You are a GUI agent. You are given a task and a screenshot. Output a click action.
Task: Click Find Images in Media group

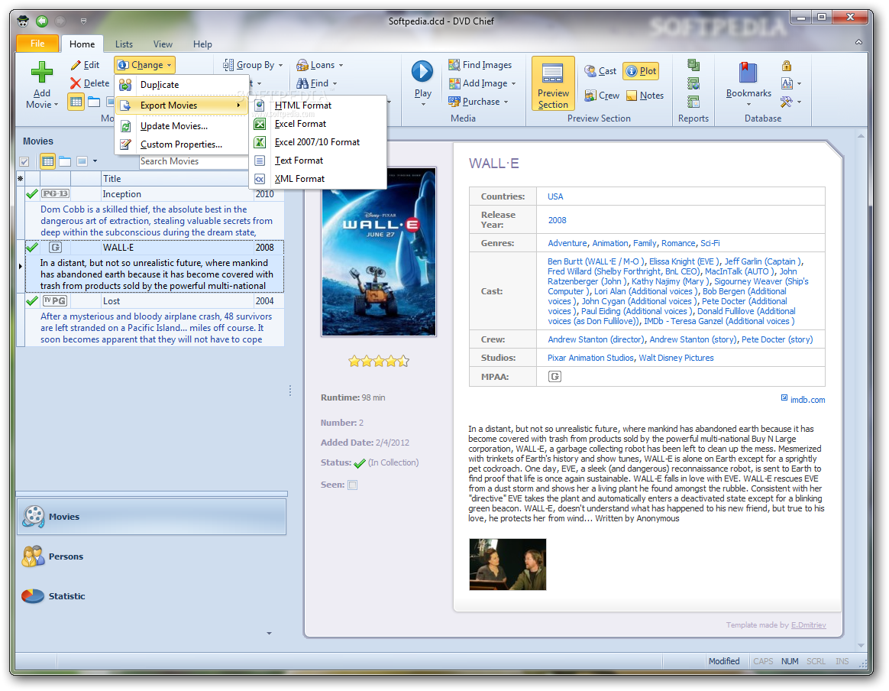tap(480, 65)
